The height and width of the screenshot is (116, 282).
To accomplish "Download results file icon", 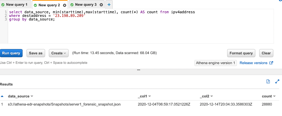I will tap(268, 81).
